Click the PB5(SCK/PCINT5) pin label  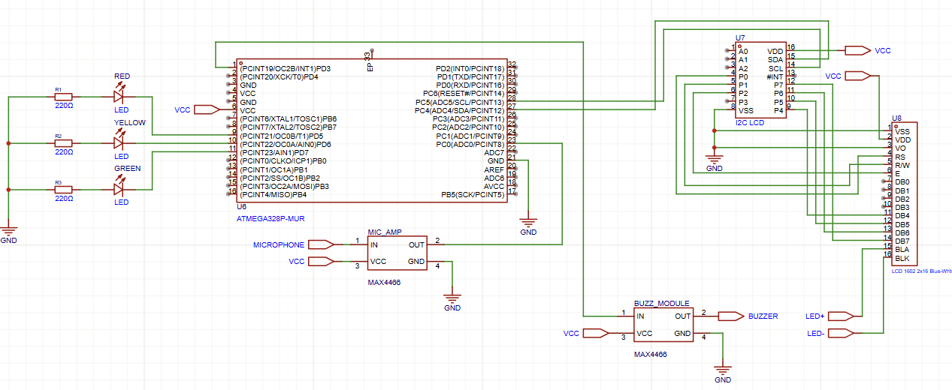[473, 194]
